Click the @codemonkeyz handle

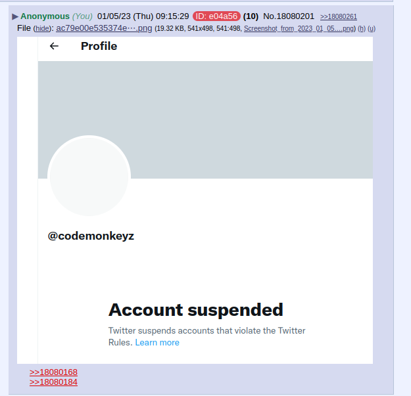coord(91,236)
